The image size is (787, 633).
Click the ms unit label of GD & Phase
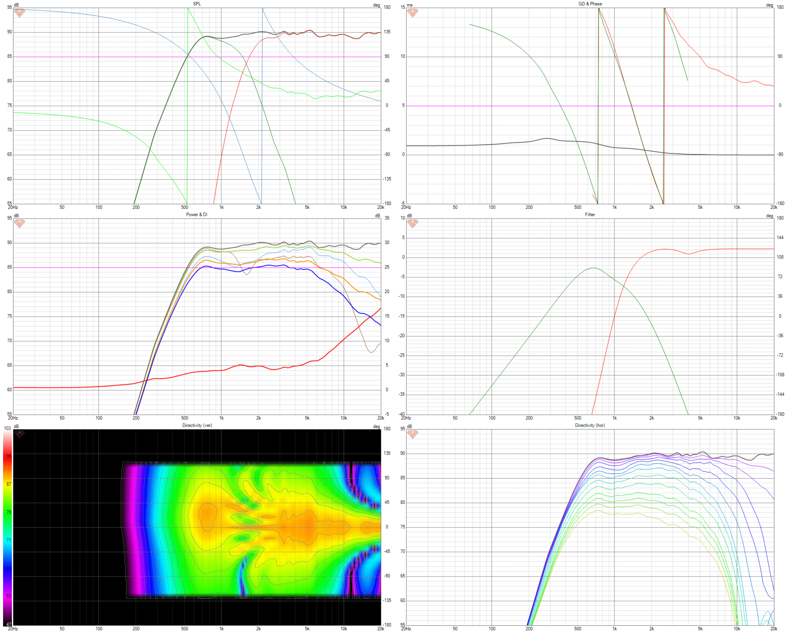coord(410,5)
